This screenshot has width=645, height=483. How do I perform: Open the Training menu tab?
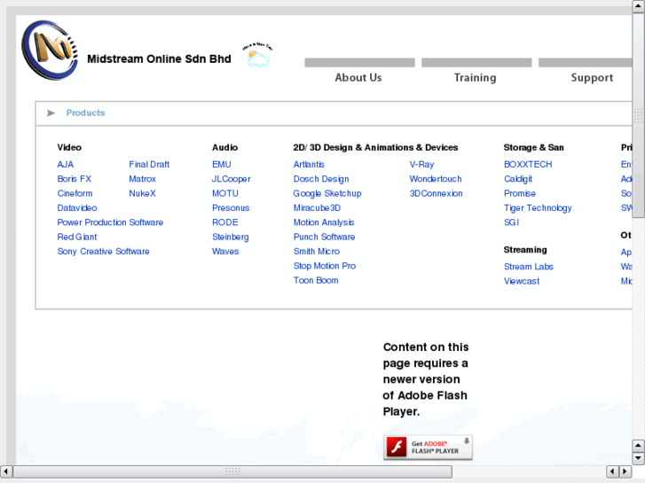tap(476, 78)
